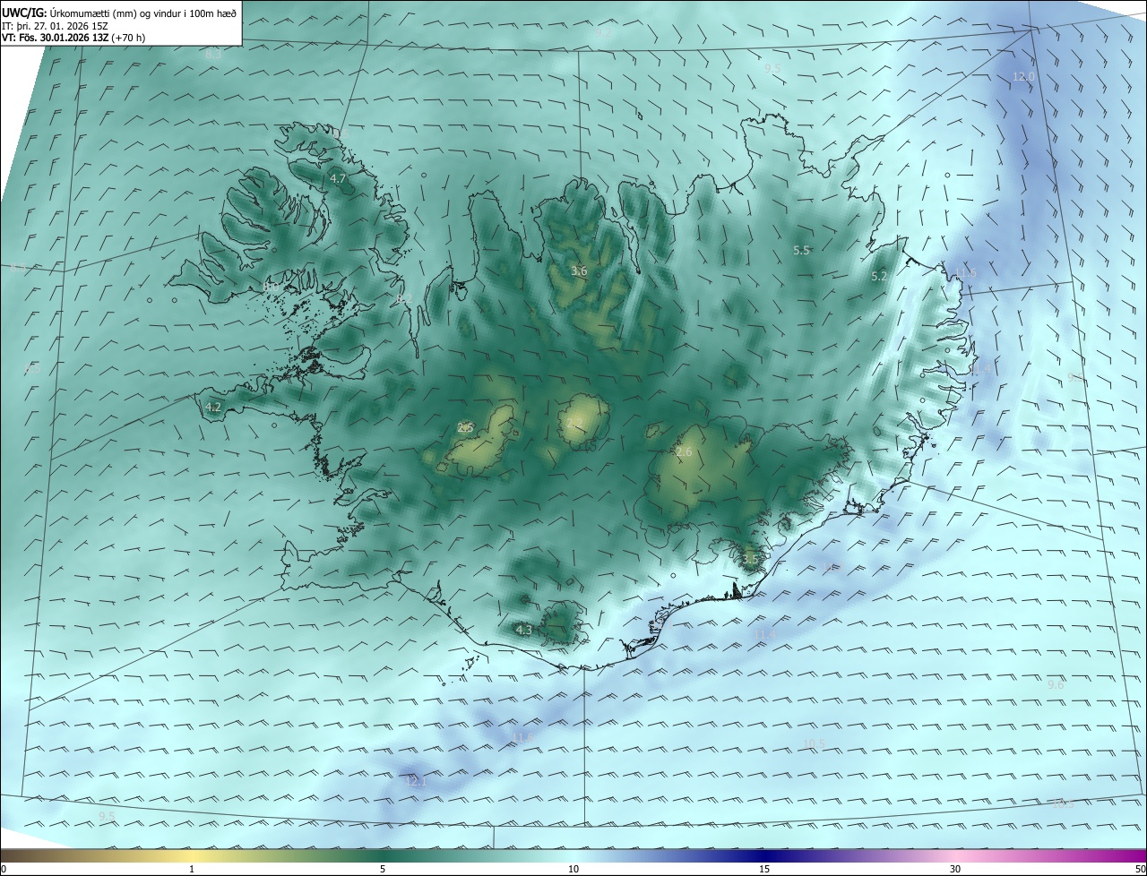Click the 4.3 value label on the map
The height and width of the screenshot is (876, 1147).
tap(524, 630)
